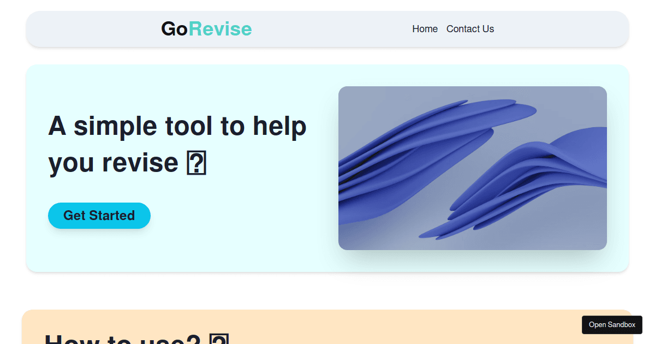Open the Home navigation link
The width and height of the screenshot is (655, 344).
point(425,29)
